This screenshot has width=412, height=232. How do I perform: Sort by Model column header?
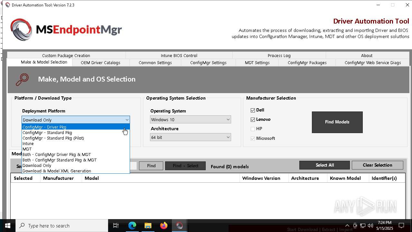tap(161, 178)
